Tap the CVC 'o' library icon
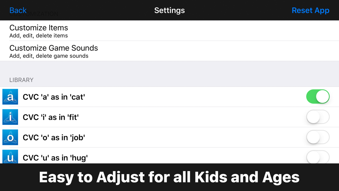Image resolution: width=339 pixels, height=191 pixels. (10, 137)
